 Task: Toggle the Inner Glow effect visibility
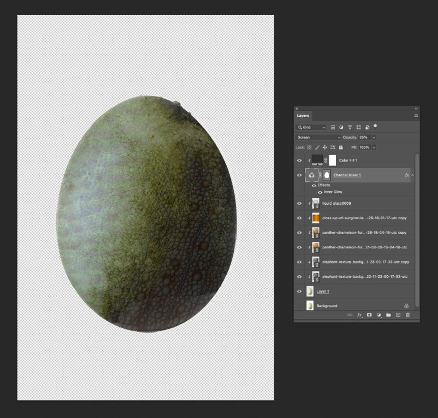tap(320, 192)
